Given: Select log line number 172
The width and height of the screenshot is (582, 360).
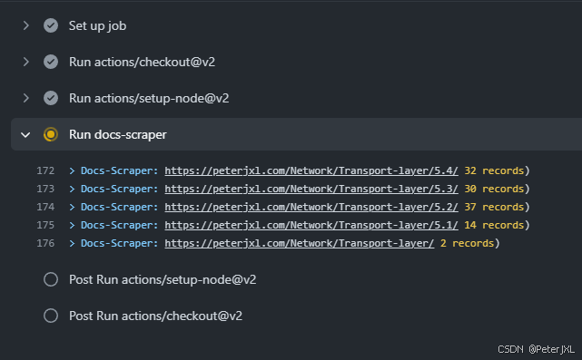Looking at the screenshot, I should [45, 170].
